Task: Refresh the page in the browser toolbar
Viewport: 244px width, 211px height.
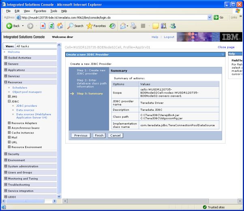Action: (x=51, y=26)
